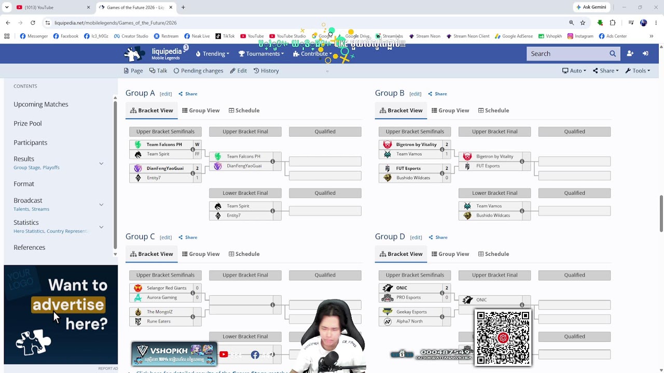This screenshot has width=664, height=373.
Task: Open match info for ONIC vs PRO Esports
Action: (x=442, y=293)
